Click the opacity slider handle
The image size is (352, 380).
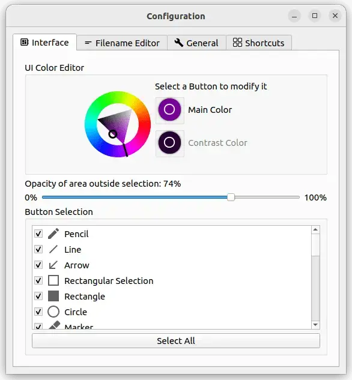coord(231,198)
